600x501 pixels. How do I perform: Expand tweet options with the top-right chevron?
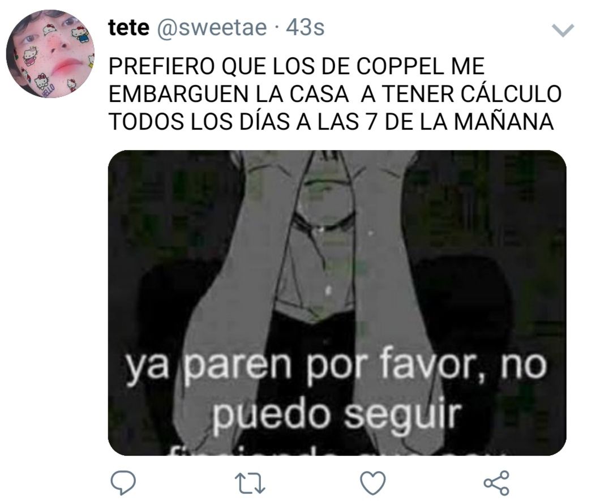point(563,31)
